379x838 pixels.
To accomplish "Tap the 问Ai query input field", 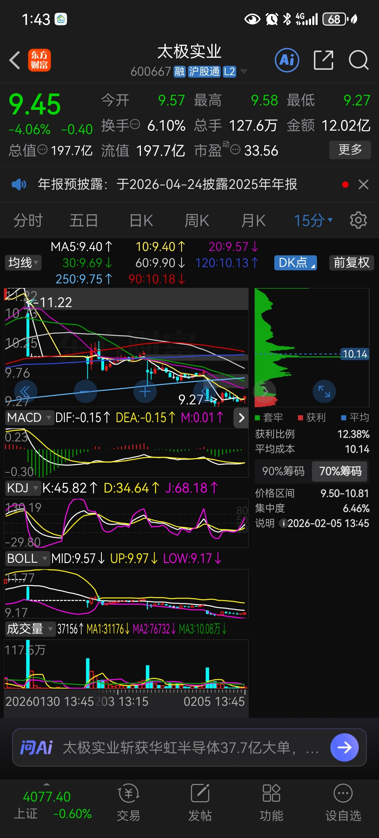I will pos(189,747).
